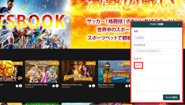The width and height of the screenshot is (185, 105).
Task: Select GAMEART provider under Greek Pantheon
Action: pos(29,87)
